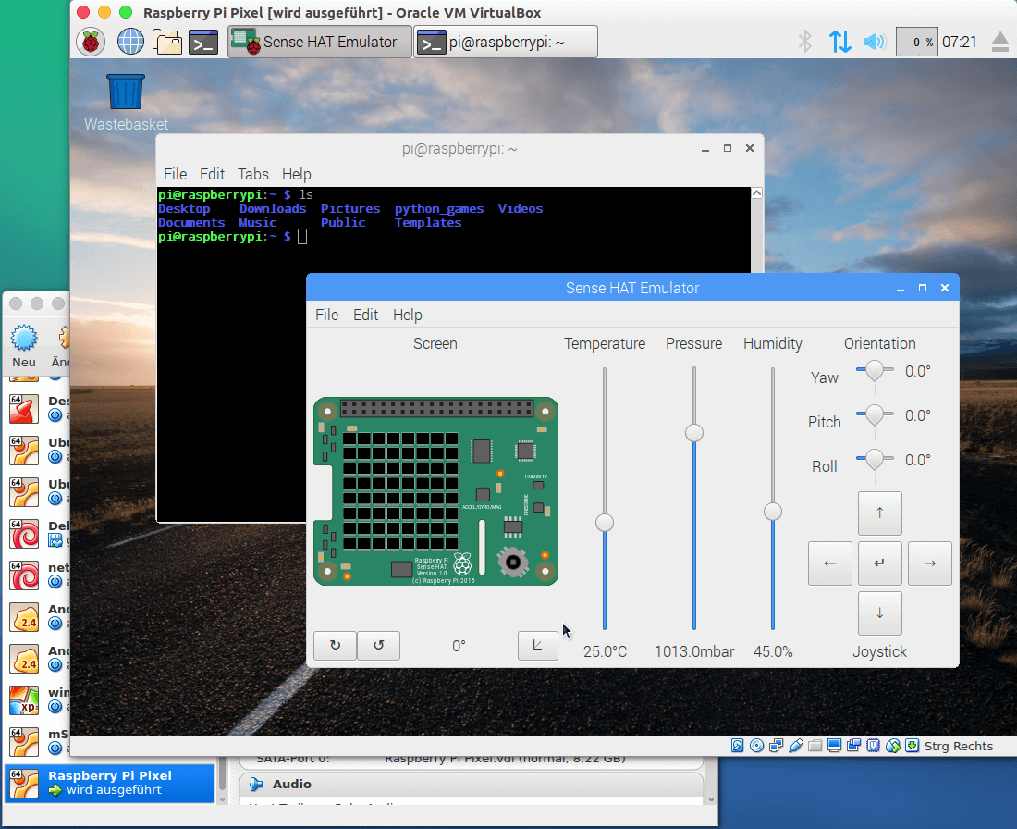This screenshot has height=829, width=1017.
Task: Click Neu in VirtualBox Manager toolbar
Action: coord(24,346)
